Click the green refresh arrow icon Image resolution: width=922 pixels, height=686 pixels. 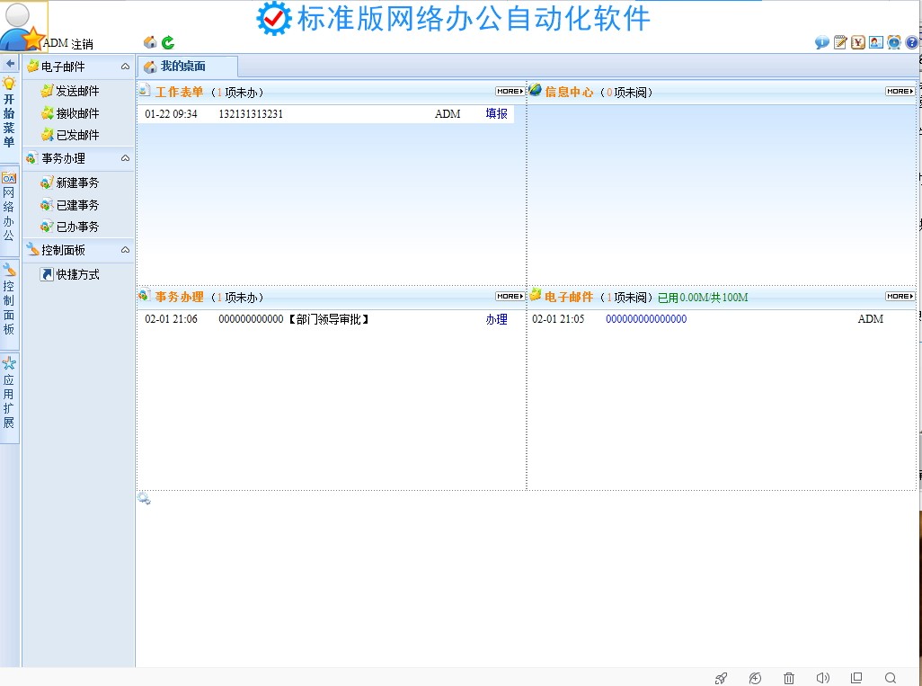click(x=168, y=41)
